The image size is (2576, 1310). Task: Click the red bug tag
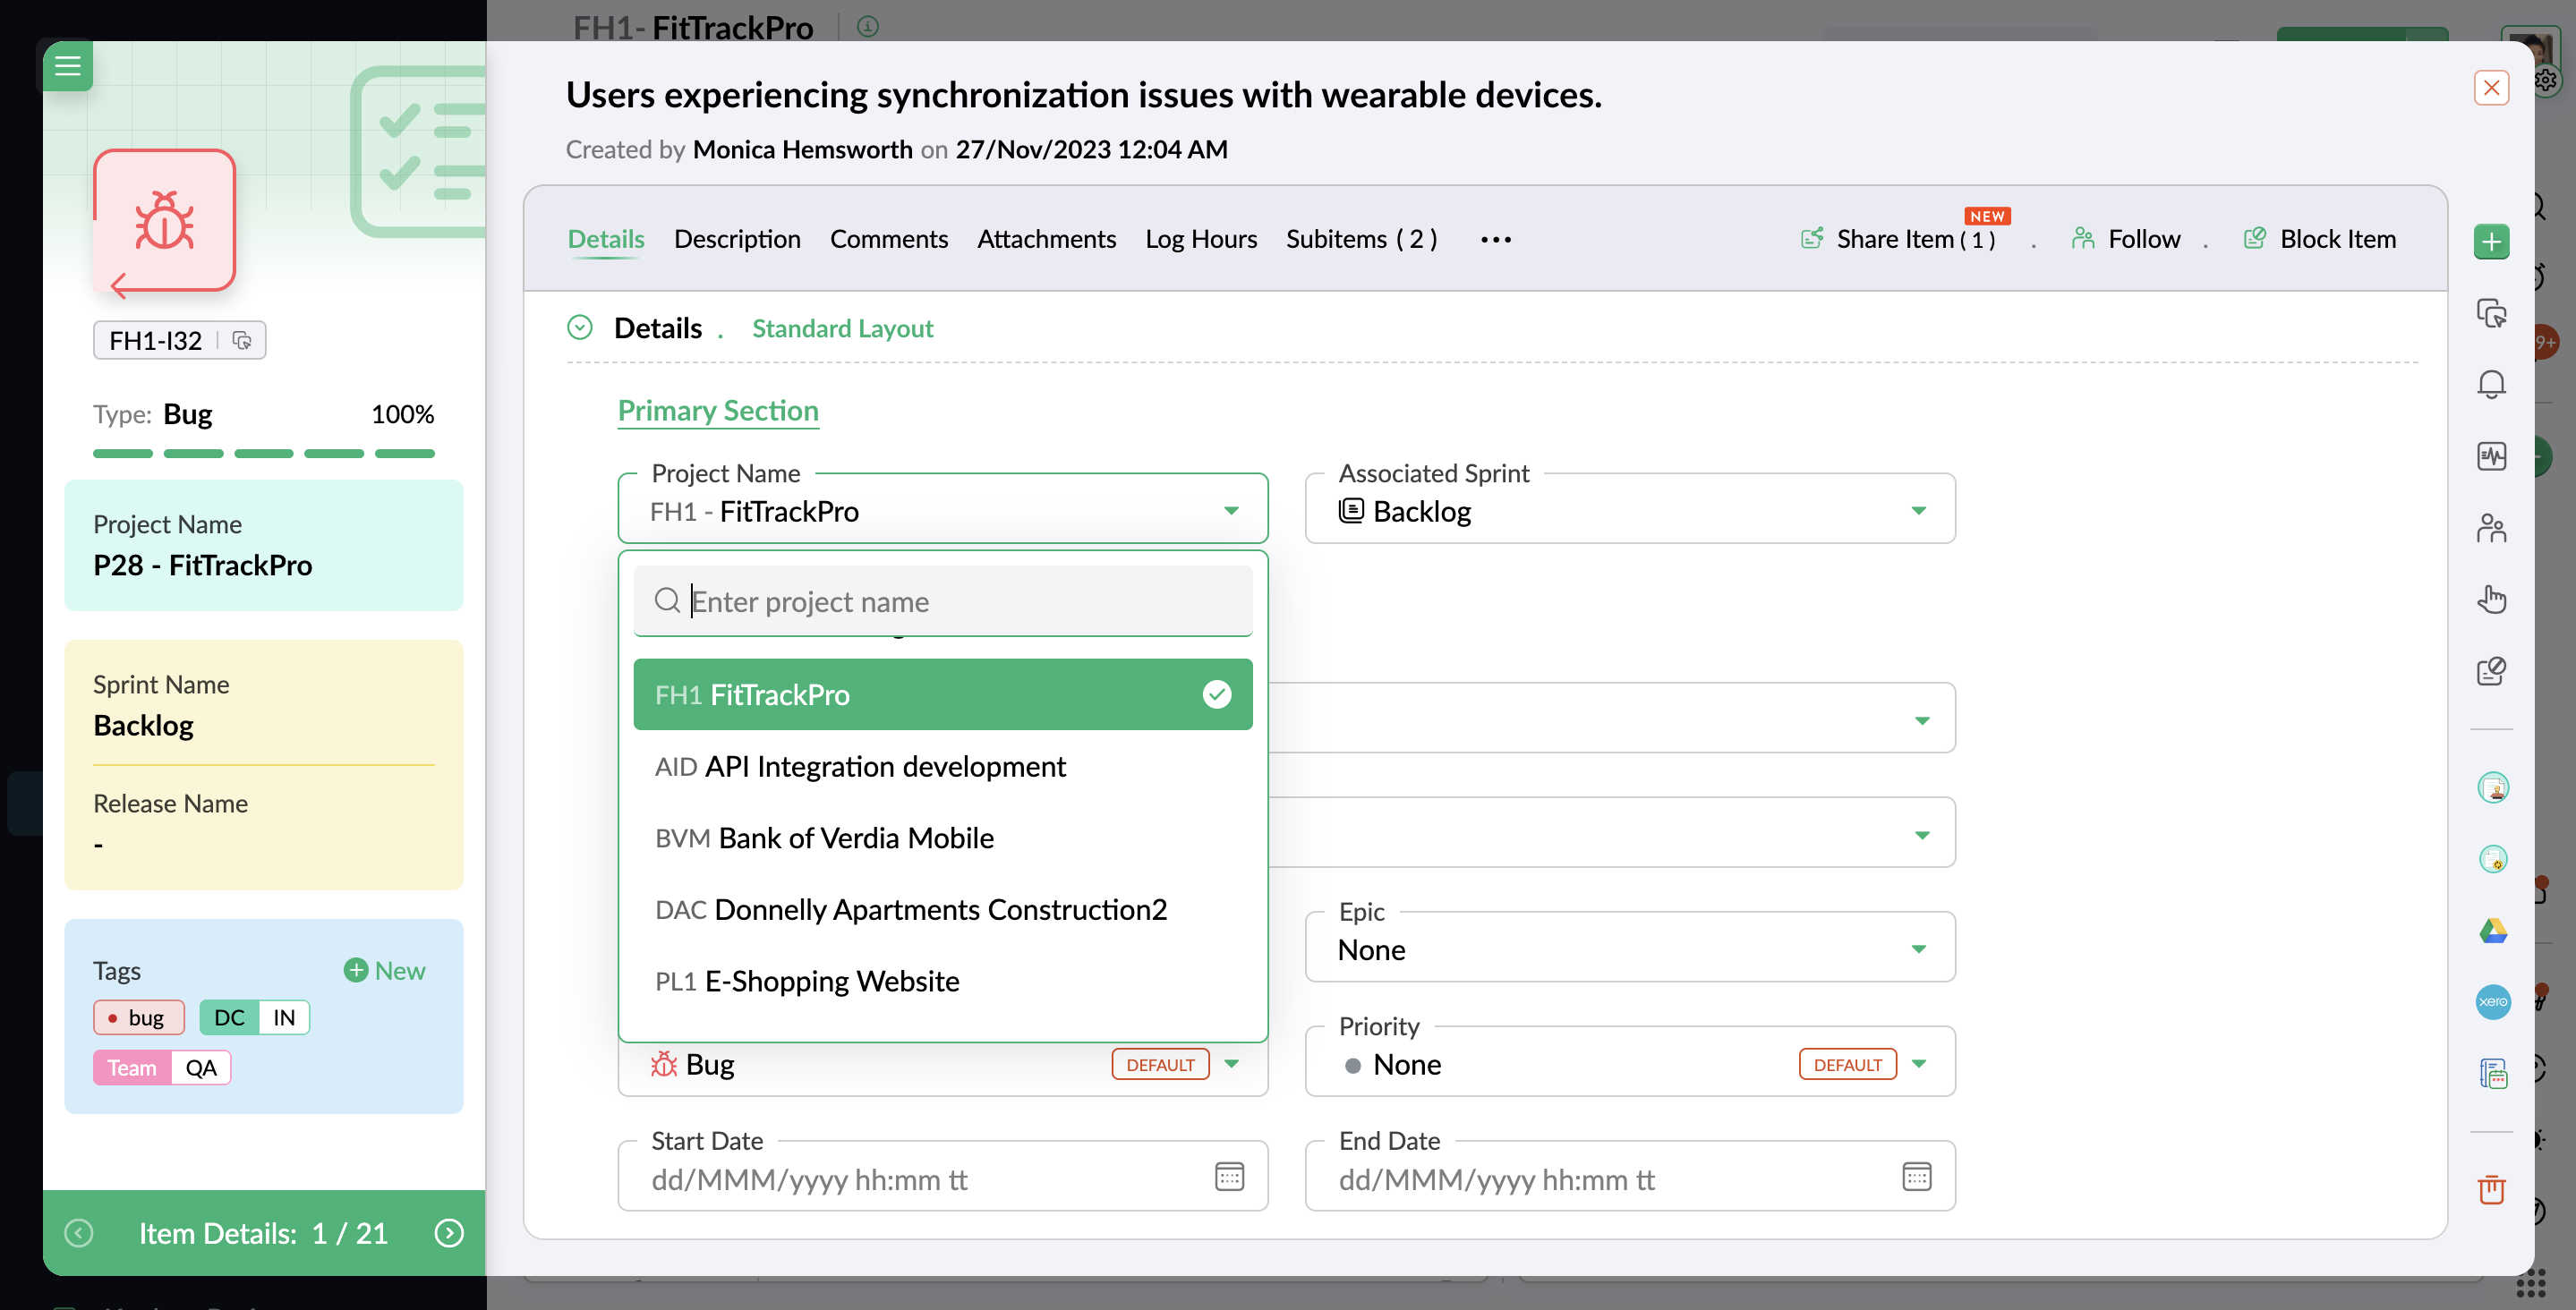click(139, 1017)
